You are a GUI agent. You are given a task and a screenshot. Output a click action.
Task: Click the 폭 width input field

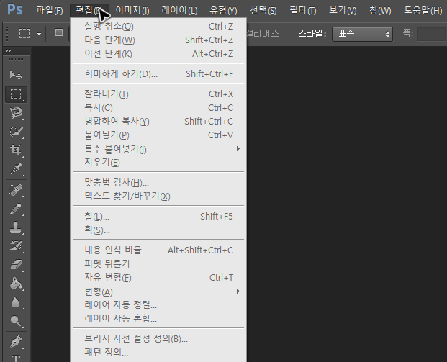click(x=431, y=35)
